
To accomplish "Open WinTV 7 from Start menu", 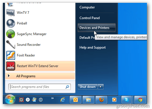I will [x=40, y=13].
